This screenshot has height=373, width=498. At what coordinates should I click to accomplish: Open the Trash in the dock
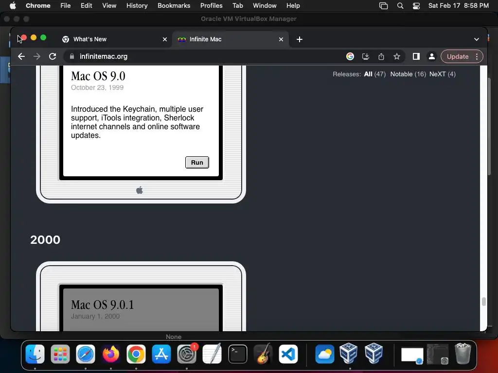pos(463,354)
